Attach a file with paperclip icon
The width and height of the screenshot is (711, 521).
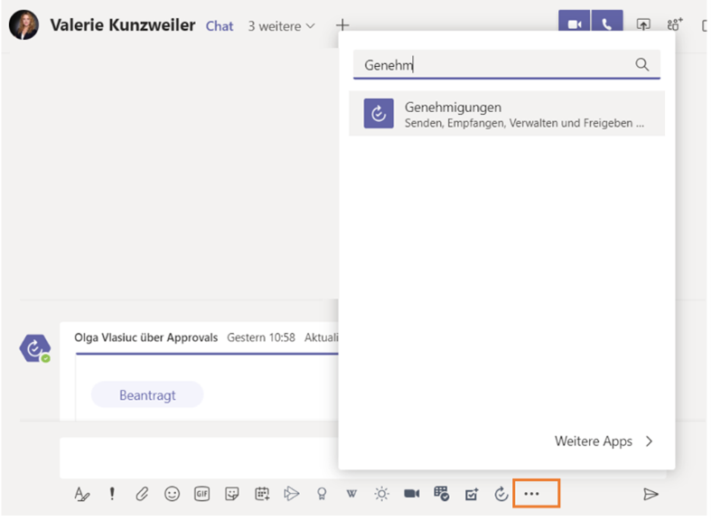142,493
